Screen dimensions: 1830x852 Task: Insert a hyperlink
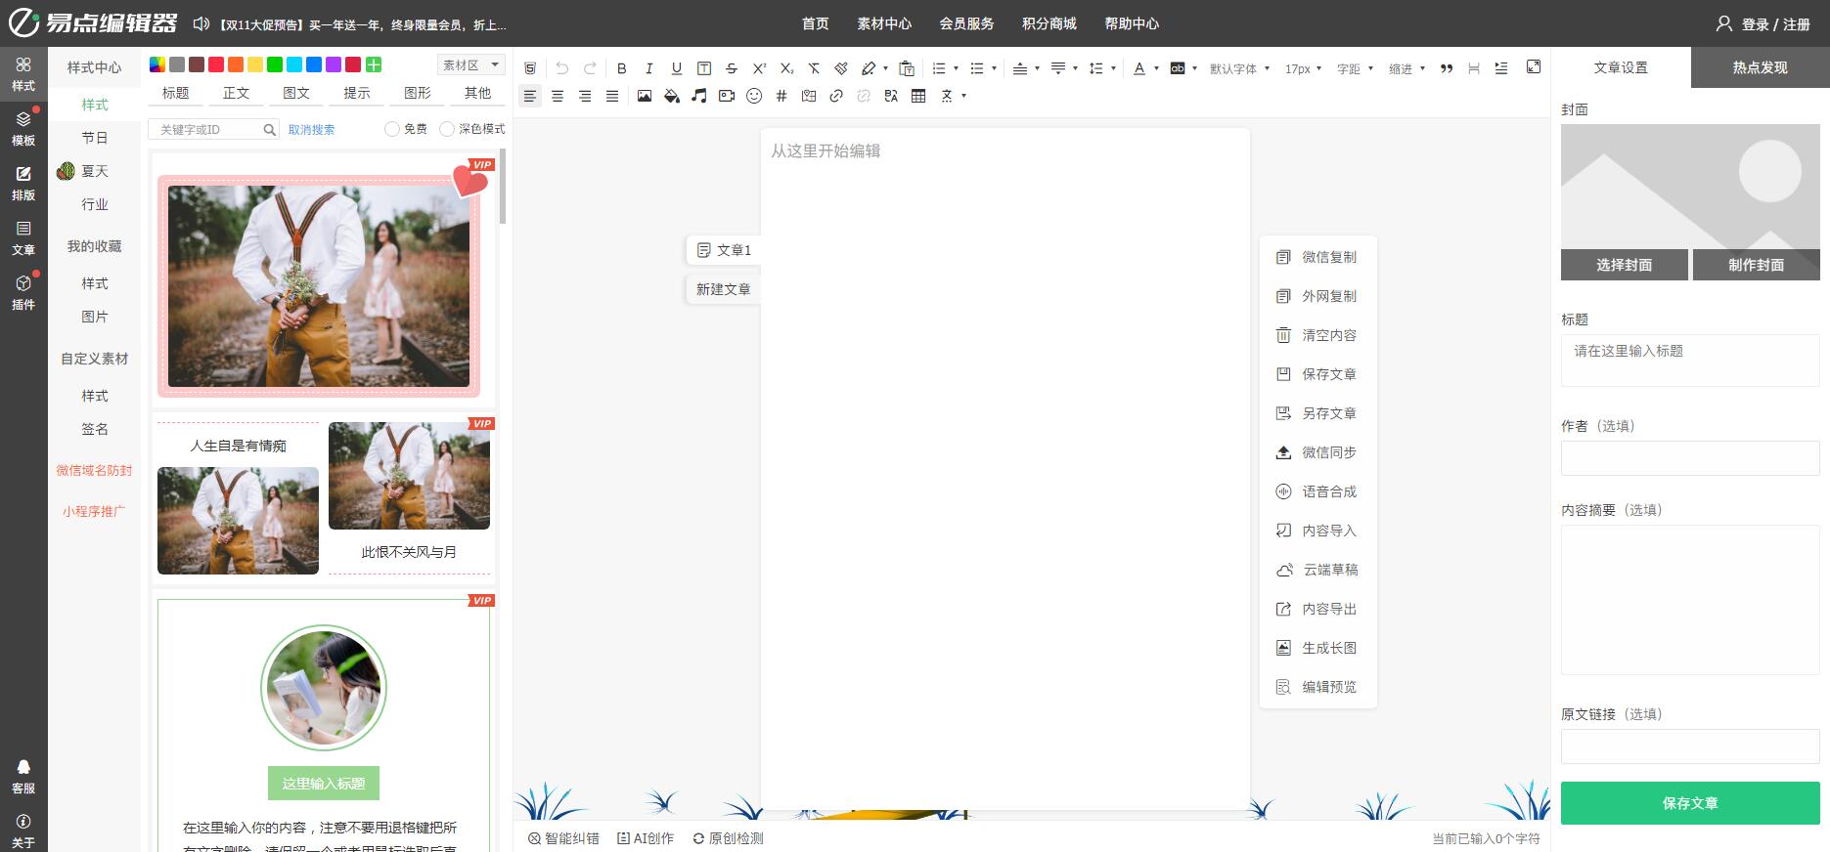tap(836, 96)
